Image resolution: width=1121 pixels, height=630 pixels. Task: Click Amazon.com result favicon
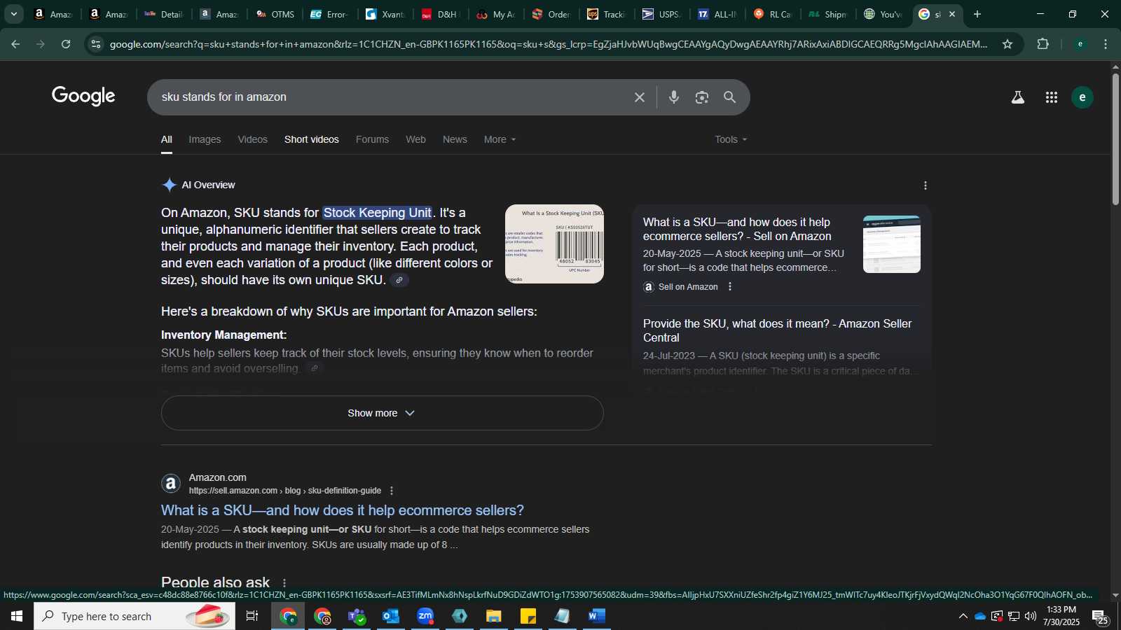(x=171, y=484)
